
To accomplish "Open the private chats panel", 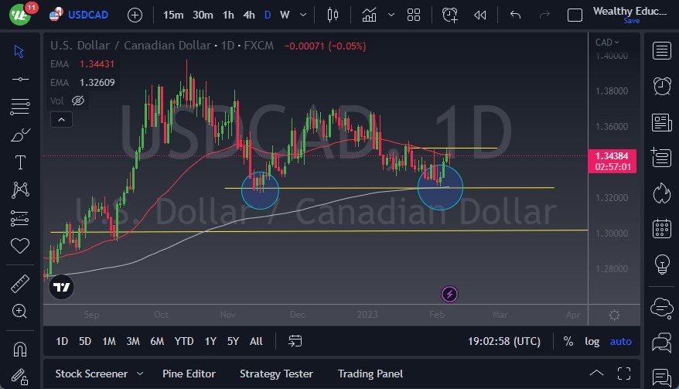I will (x=662, y=343).
